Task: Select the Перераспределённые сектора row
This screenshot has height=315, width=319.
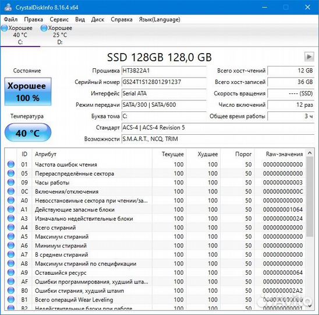Action: (x=155, y=173)
